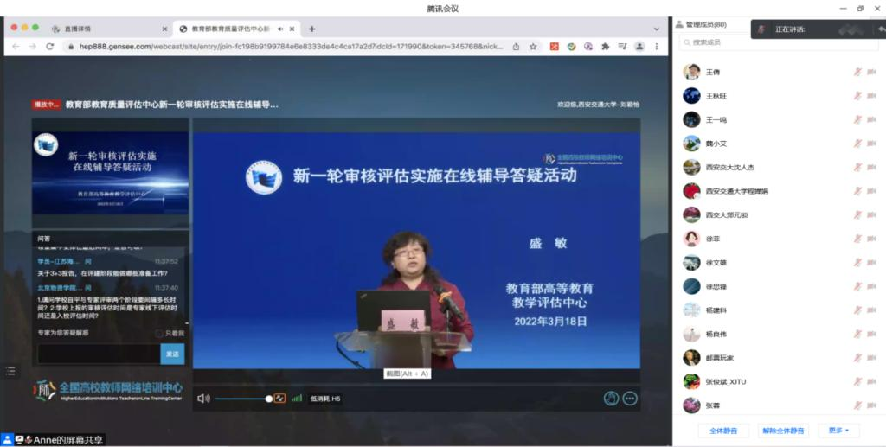The height and width of the screenshot is (447, 886).
Task: Click camera icon for 王一鸣
Action: [x=871, y=119]
